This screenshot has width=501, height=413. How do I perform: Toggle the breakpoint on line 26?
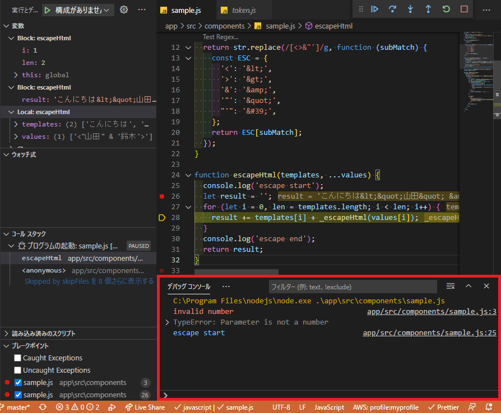(x=162, y=196)
